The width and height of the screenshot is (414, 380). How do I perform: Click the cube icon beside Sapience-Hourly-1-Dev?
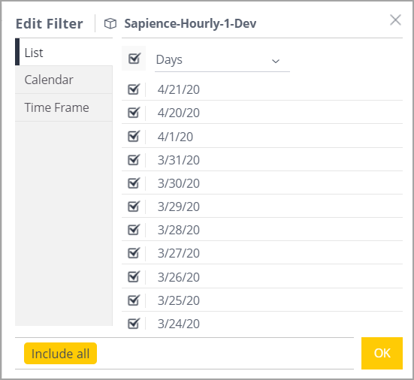110,23
